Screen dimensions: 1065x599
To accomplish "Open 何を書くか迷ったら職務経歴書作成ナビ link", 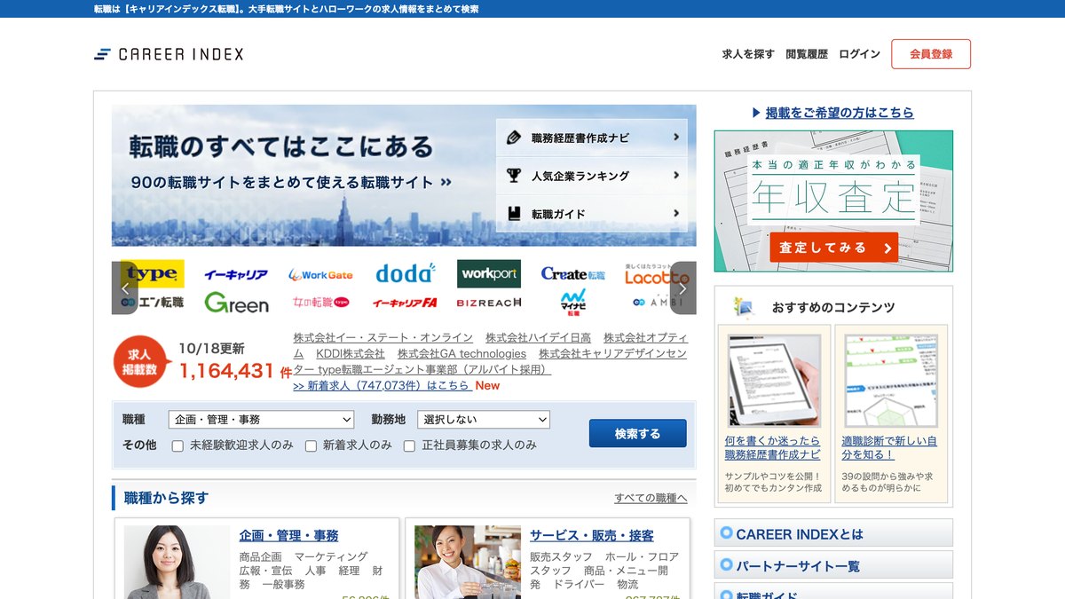I will pos(772,447).
